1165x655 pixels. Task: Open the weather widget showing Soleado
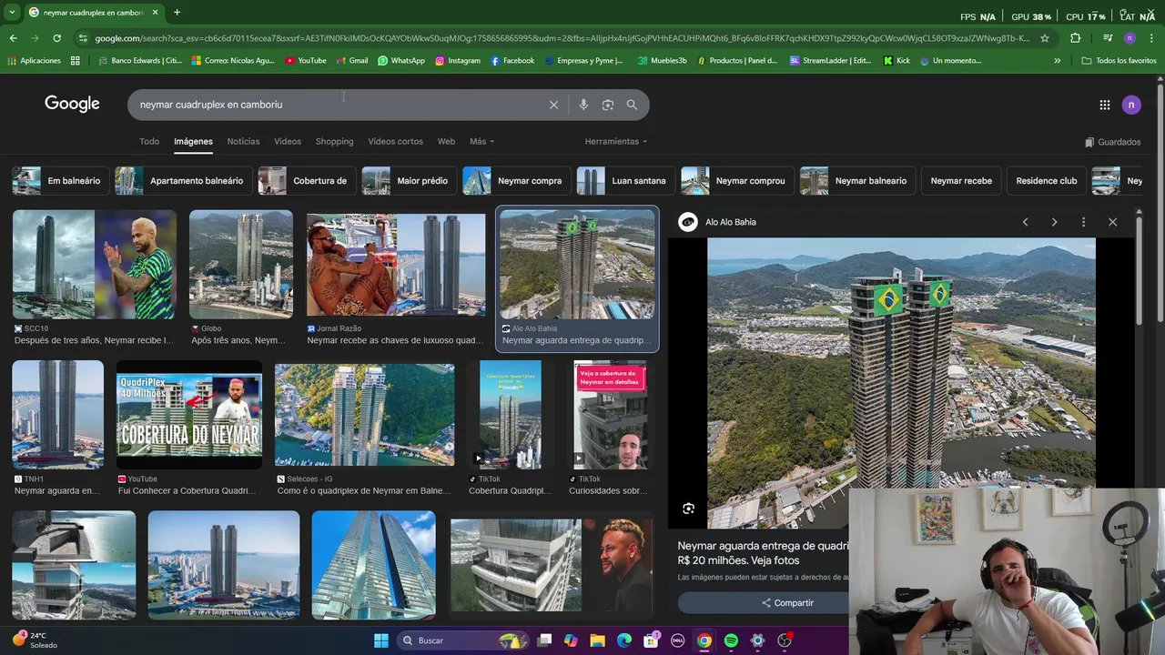[x=36, y=640]
